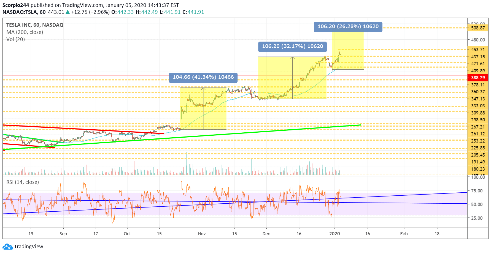This screenshot has height=254, width=491.
Task: Click the close price value 441.91 after C:
Action: (196, 12)
